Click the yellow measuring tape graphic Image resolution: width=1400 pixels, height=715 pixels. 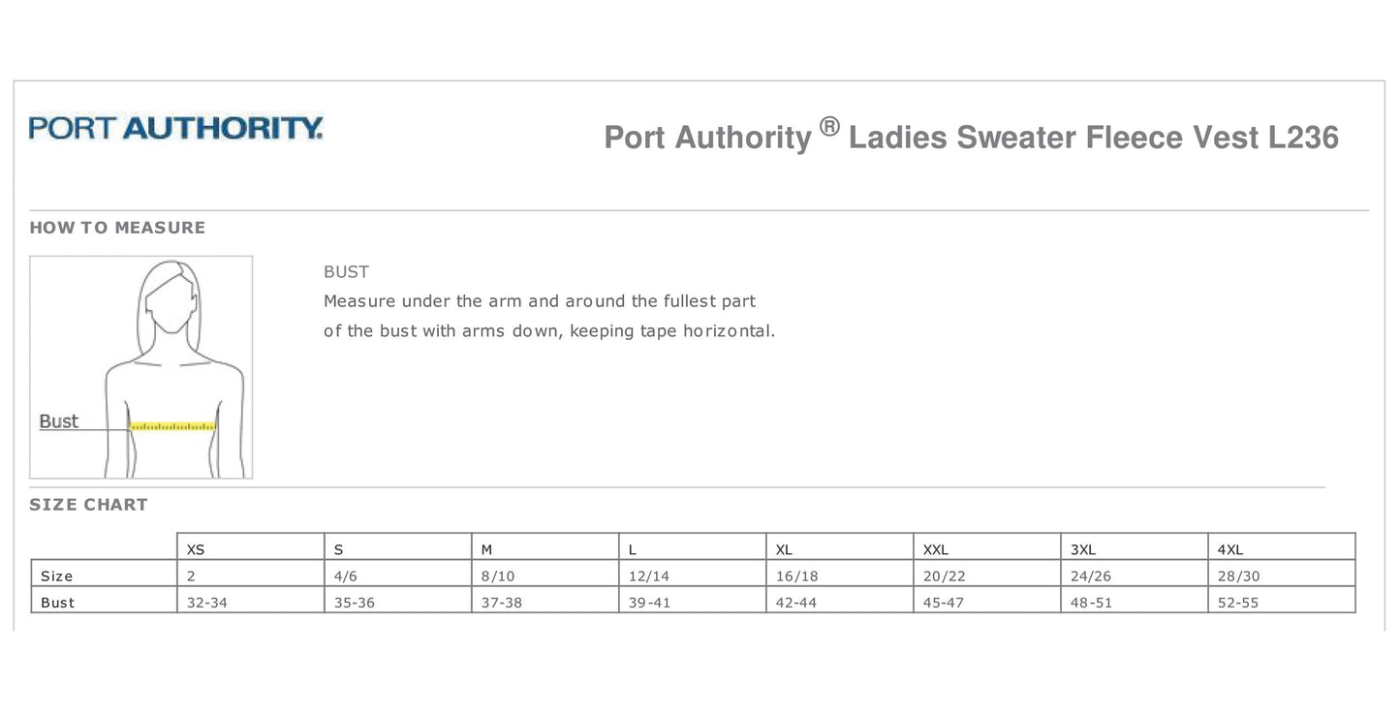pyautogui.click(x=172, y=425)
